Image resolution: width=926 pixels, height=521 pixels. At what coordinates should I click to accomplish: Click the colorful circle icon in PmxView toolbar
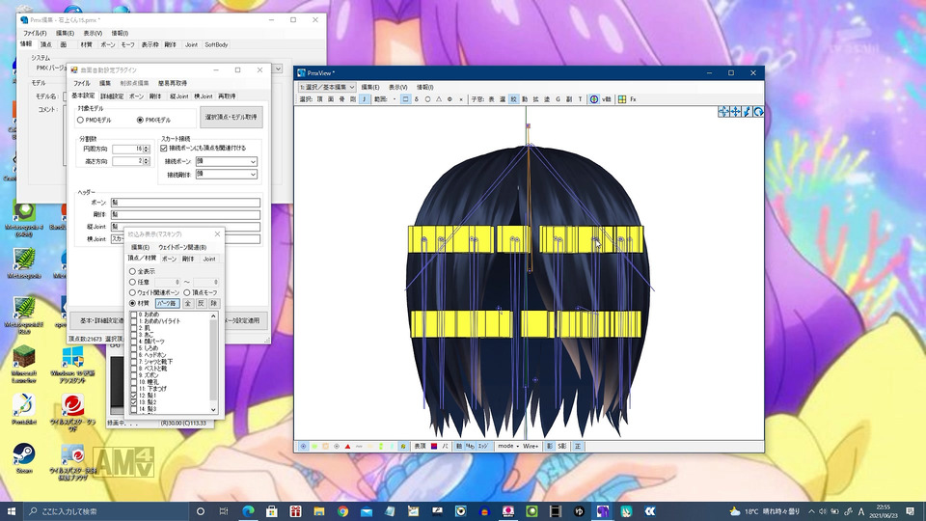[594, 99]
